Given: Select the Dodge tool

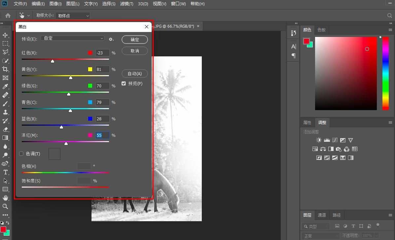Looking at the screenshot, I should point(5,155).
